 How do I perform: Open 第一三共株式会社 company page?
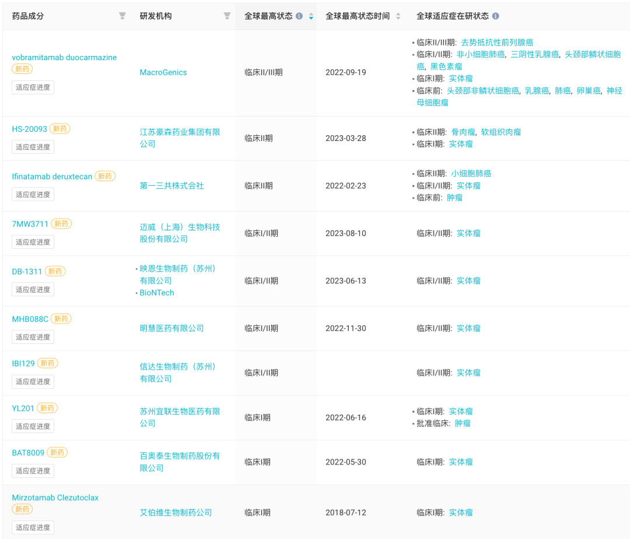coord(171,185)
